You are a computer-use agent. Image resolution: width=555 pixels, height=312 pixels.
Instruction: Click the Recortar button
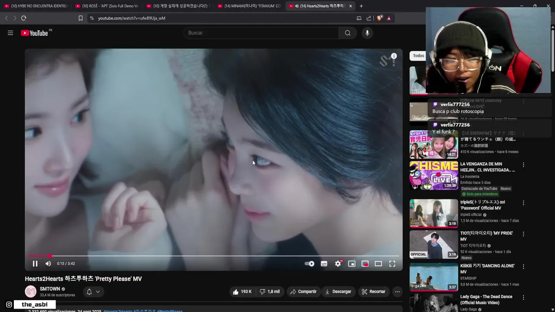click(374, 292)
